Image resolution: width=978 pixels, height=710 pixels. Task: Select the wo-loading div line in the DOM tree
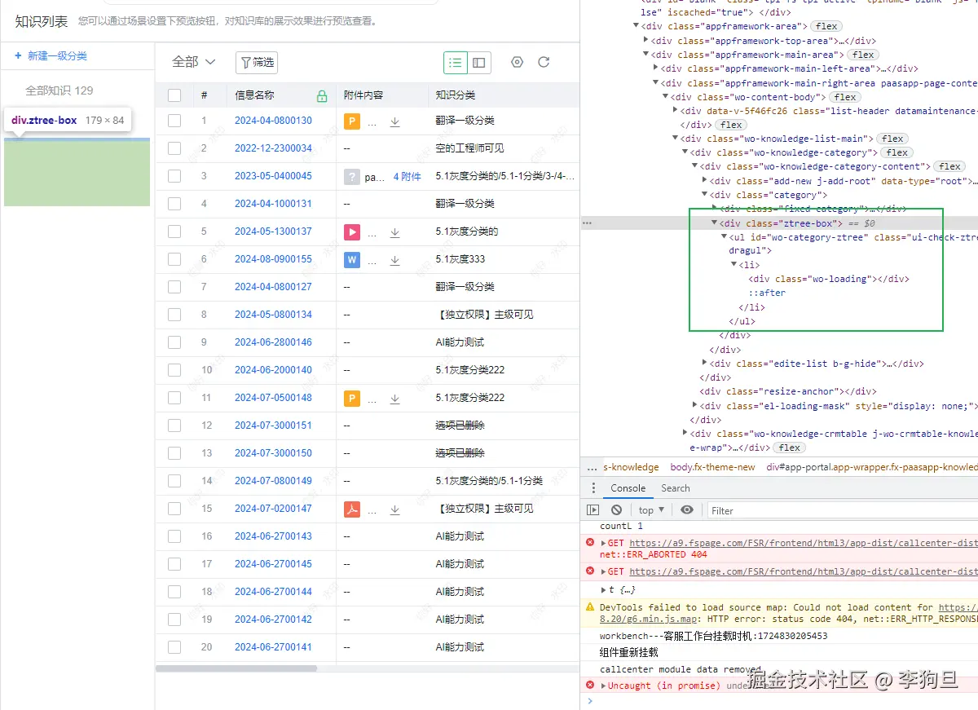(829, 279)
